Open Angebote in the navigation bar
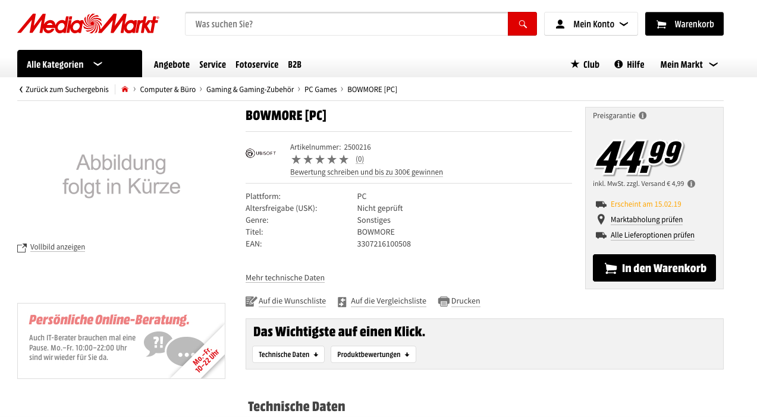757x417 pixels. point(171,64)
